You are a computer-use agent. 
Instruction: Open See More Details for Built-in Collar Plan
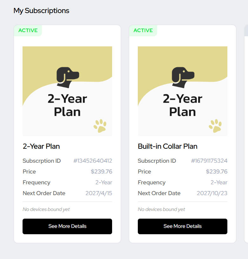(183, 226)
